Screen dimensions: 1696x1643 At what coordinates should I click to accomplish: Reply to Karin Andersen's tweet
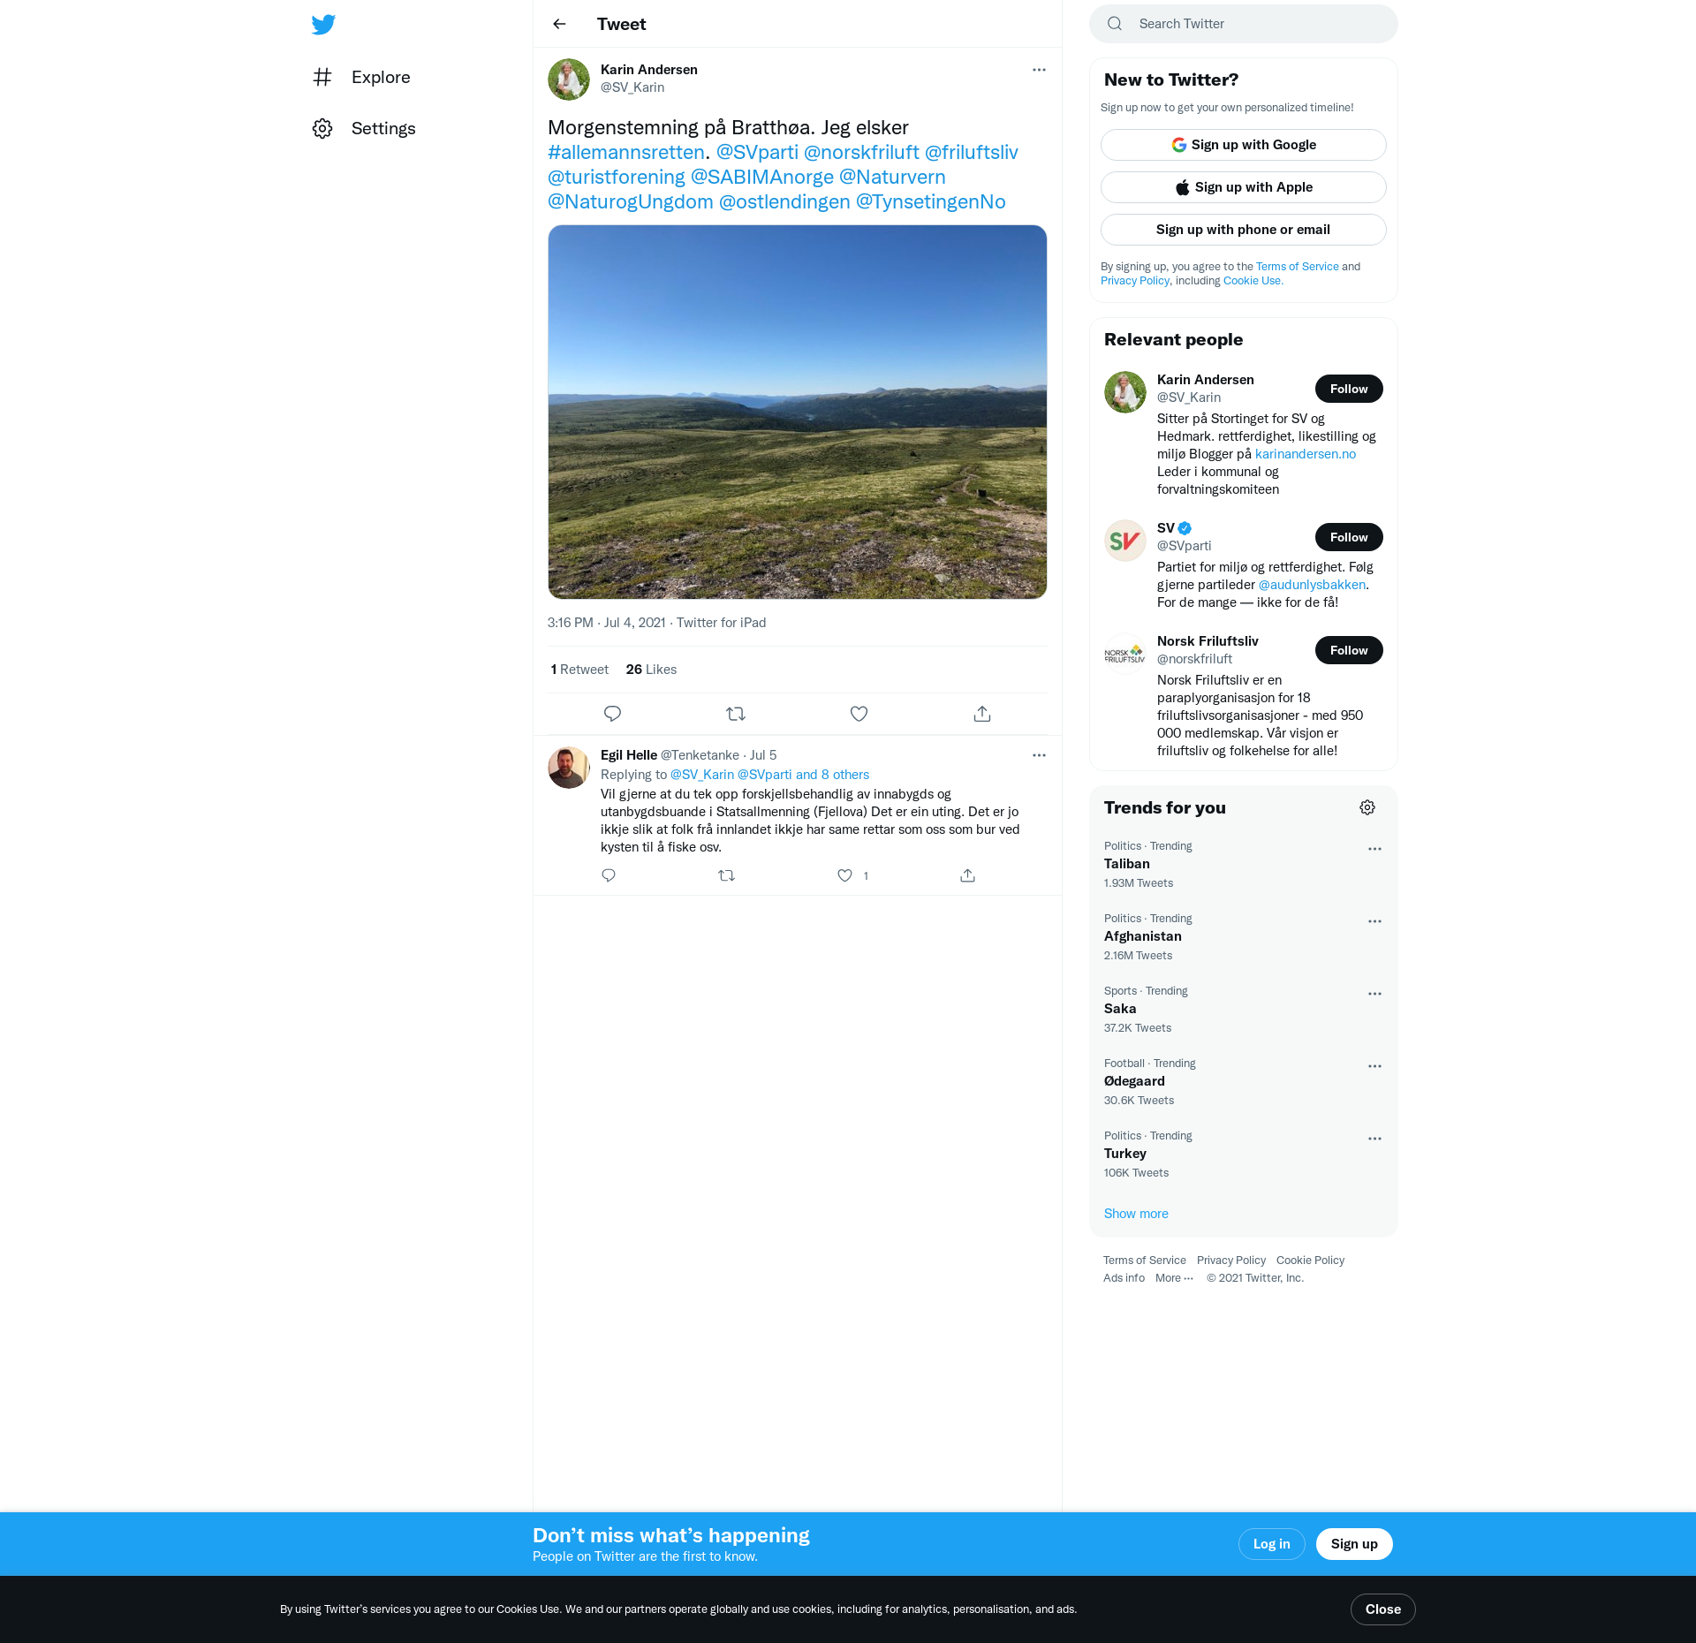pyautogui.click(x=612, y=714)
